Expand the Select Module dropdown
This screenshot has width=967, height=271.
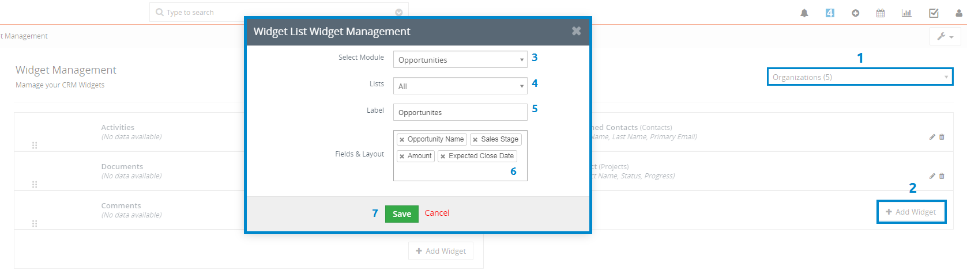click(x=460, y=60)
